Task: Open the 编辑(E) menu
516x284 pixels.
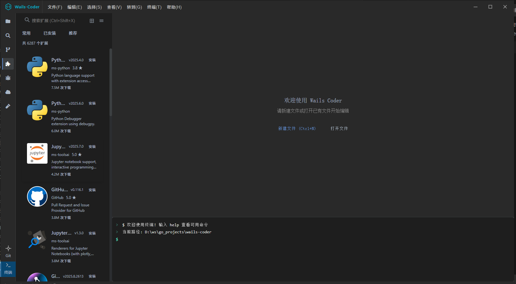Action: (x=74, y=7)
